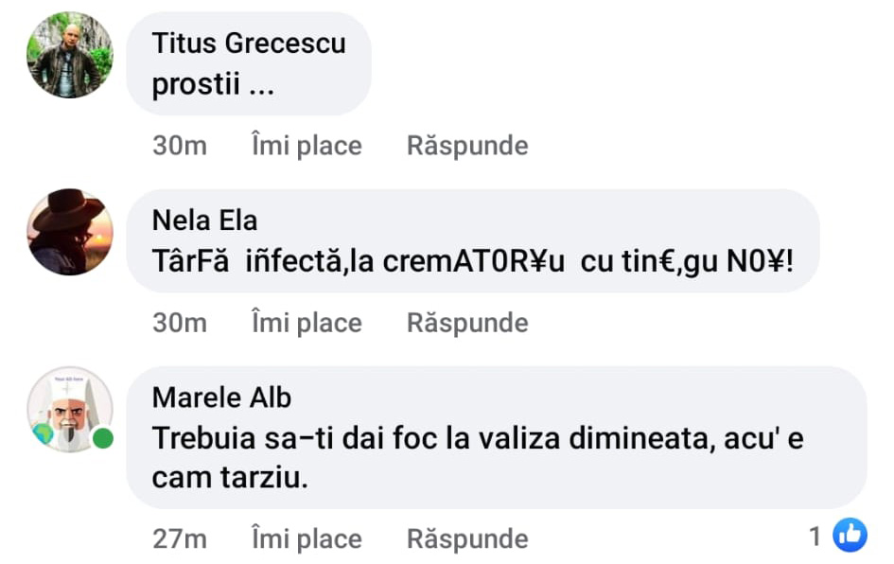This screenshot has height=564, width=894.
Task: Click the reaction count number 1
Action: pos(815,537)
